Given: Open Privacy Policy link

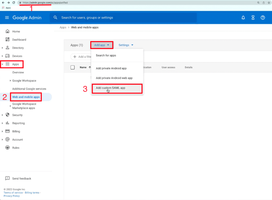Looking at the screenshot, I should pos(12,196).
